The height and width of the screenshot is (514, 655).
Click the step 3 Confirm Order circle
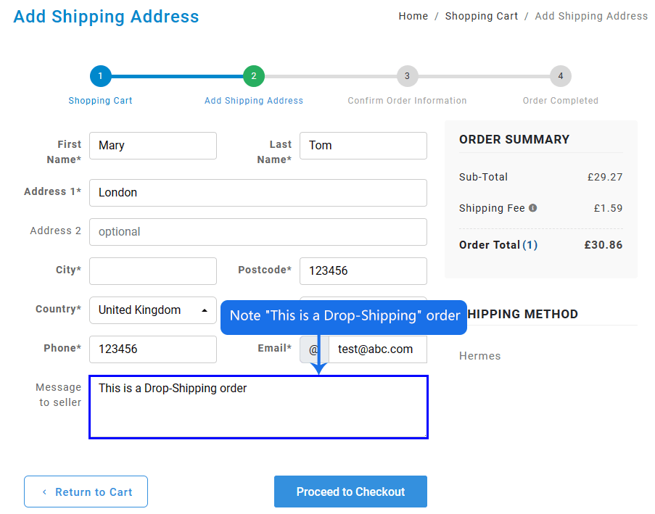(x=407, y=75)
